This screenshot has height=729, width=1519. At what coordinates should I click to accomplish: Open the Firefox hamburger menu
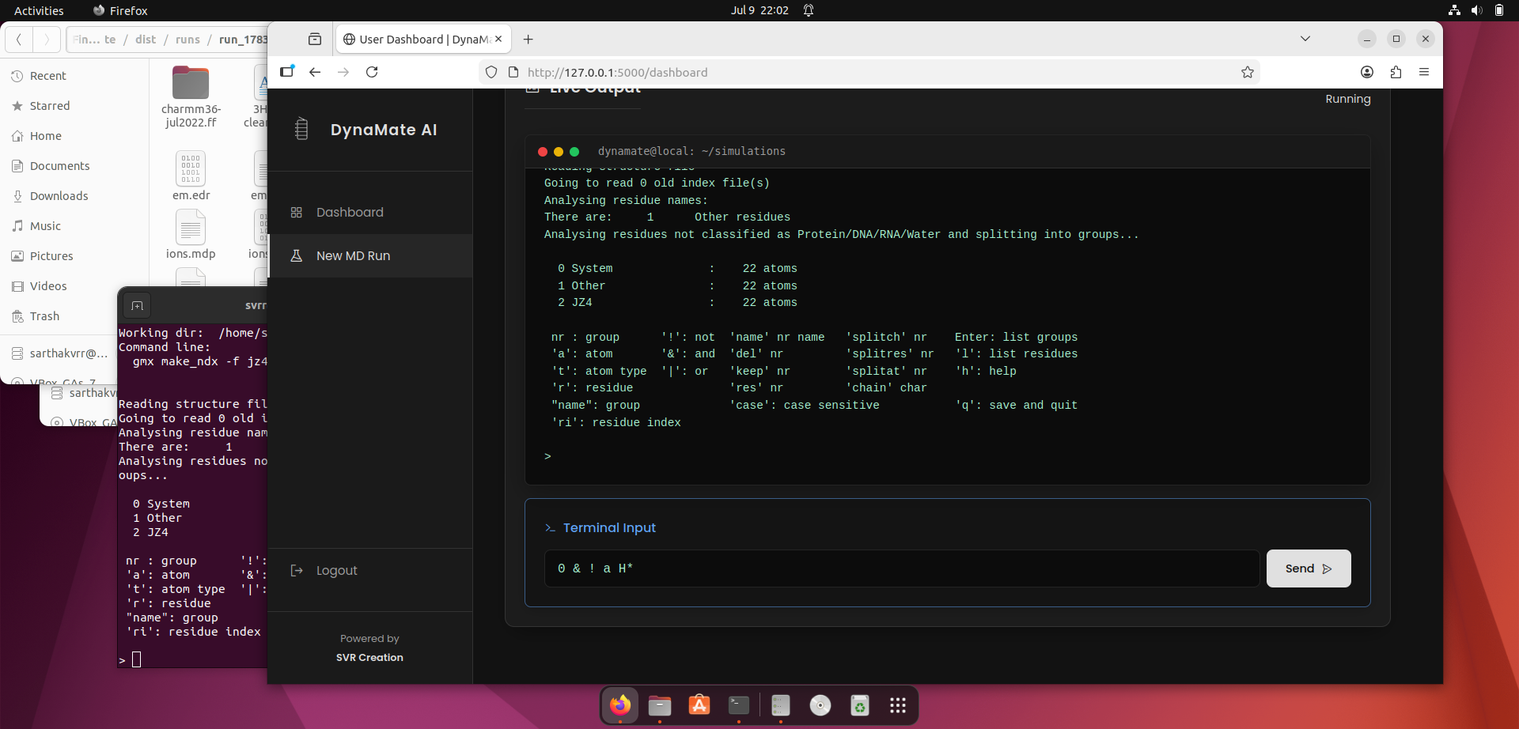1424,72
